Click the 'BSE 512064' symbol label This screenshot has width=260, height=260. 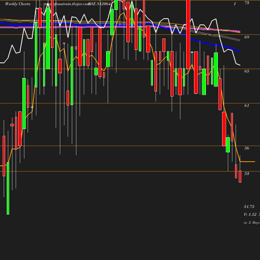99,4
